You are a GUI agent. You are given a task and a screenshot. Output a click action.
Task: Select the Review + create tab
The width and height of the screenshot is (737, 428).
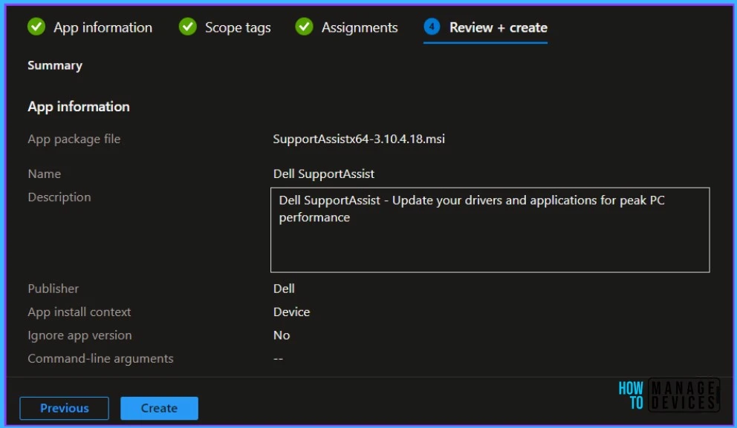click(x=499, y=27)
